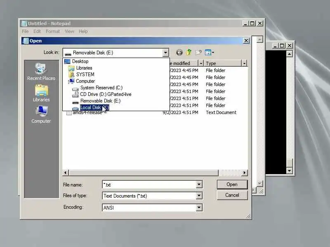Select Local Disk in the dropdown list
This screenshot has height=247, width=330.
tap(94, 107)
